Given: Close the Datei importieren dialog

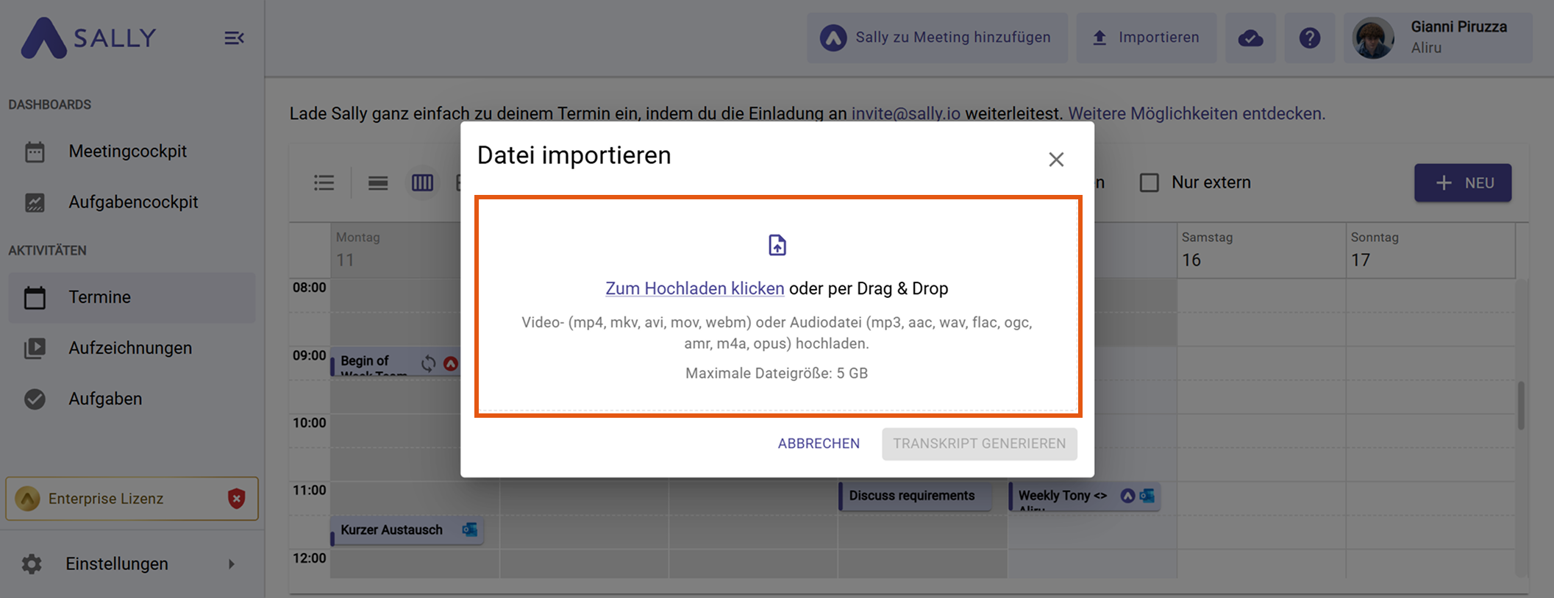Looking at the screenshot, I should pyautogui.click(x=1056, y=159).
